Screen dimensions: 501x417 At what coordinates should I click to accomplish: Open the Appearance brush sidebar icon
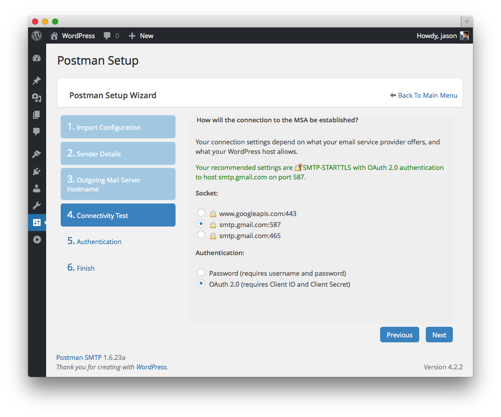37,154
